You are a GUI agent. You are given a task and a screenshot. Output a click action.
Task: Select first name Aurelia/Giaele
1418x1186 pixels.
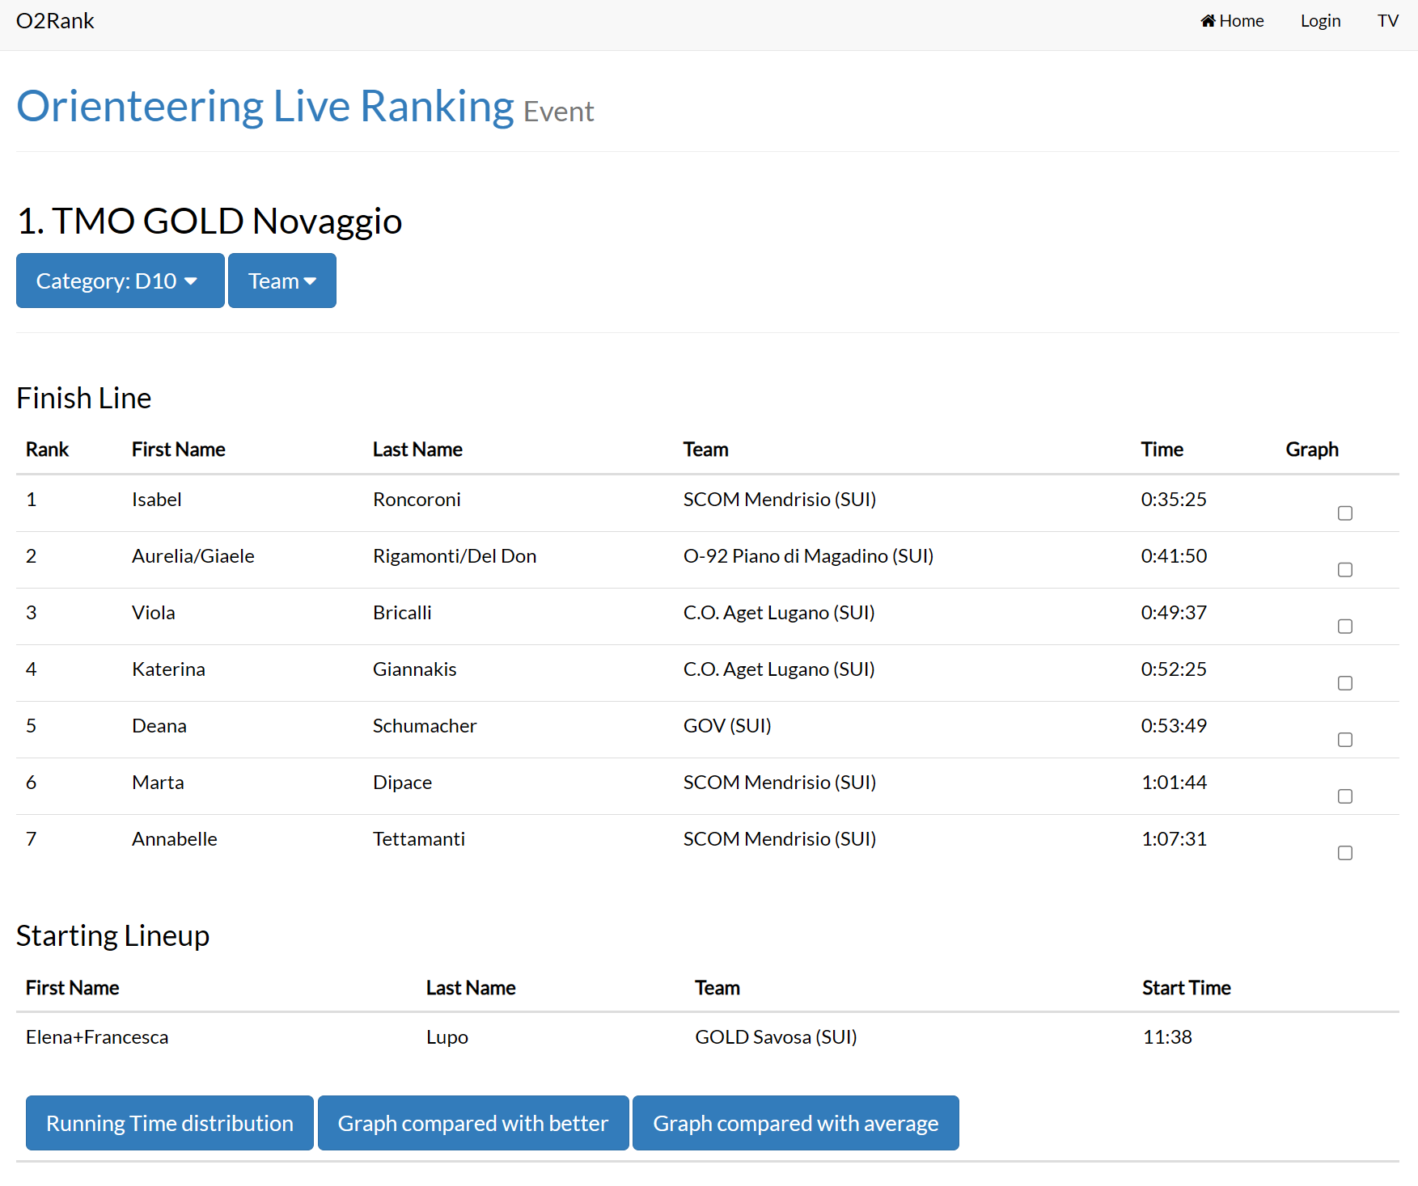pyautogui.click(x=193, y=556)
